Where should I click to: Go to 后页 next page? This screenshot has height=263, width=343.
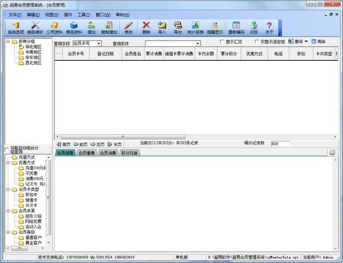coord(97,144)
